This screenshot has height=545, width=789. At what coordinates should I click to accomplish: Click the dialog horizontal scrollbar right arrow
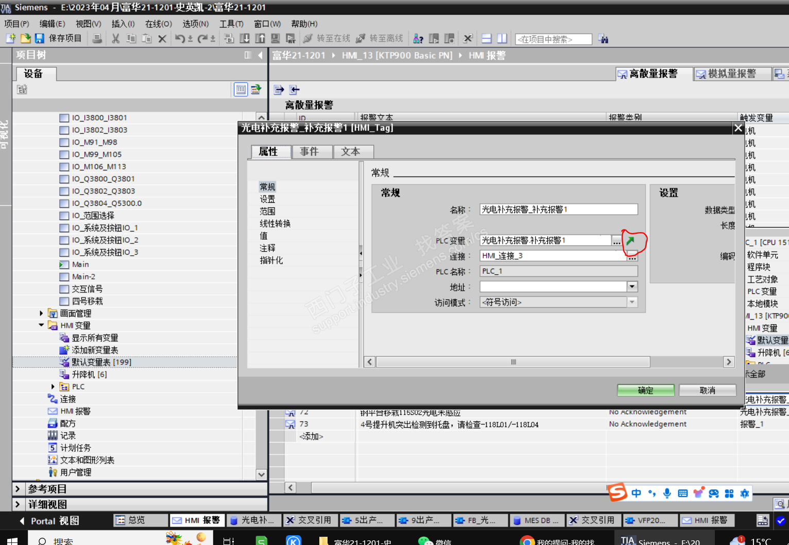tap(729, 362)
